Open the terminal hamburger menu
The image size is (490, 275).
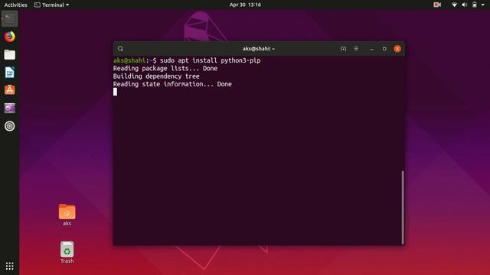pyautogui.click(x=356, y=49)
